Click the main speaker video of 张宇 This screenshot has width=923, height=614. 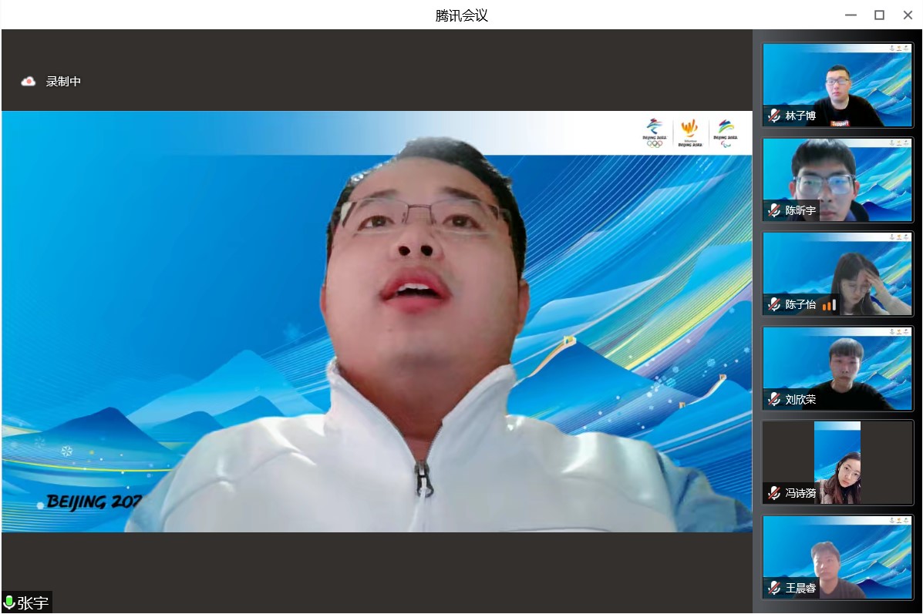point(376,321)
